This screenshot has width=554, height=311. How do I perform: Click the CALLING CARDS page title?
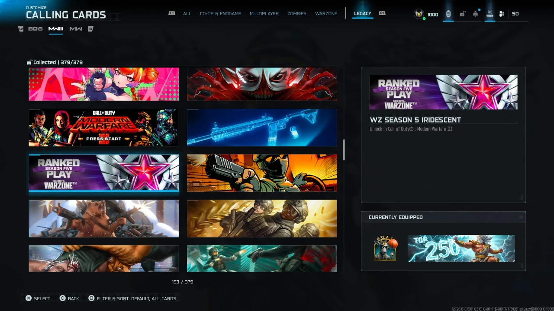pos(66,15)
